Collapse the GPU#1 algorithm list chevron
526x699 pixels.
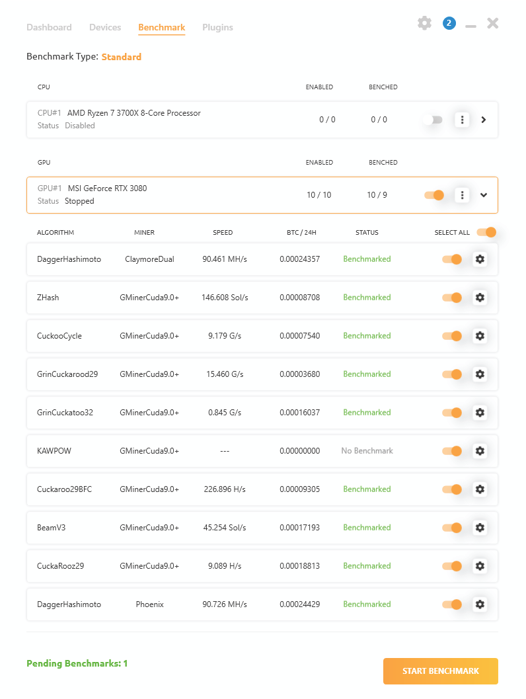[x=483, y=195]
